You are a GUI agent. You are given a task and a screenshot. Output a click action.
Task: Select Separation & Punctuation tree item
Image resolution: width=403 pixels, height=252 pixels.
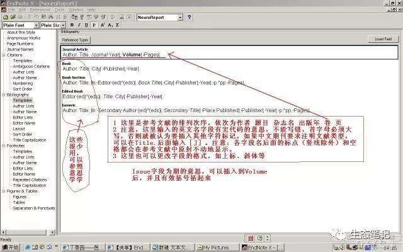(34, 208)
